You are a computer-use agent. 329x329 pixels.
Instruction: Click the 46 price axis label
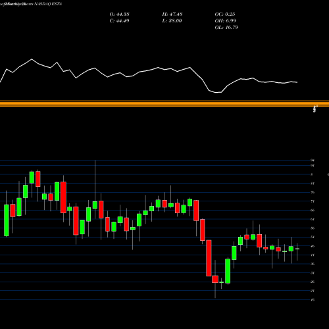point(313,246)
